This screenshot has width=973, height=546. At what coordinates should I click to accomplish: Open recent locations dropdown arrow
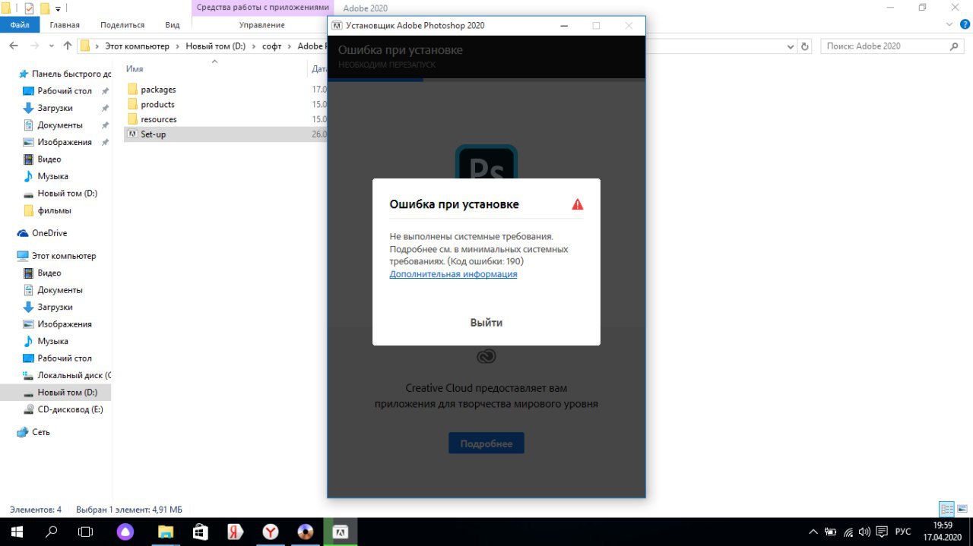pyautogui.click(x=52, y=46)
